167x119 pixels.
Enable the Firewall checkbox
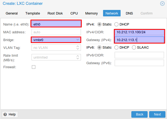click(x=33, y=67)
